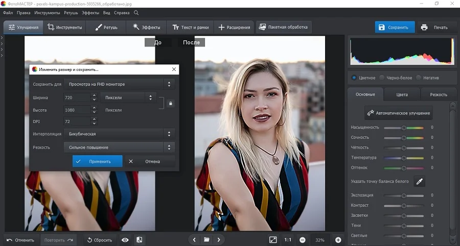
Task: Click the before/after compare view icon
Action: coord(139,239)
